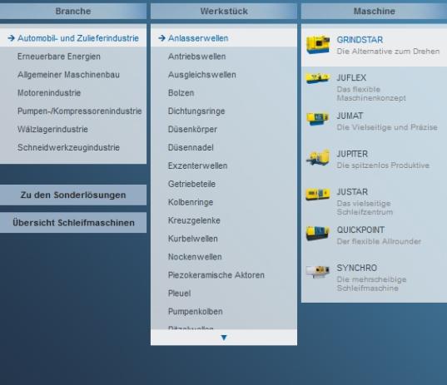Open JUPITER title link

click(x=352, y=154)
